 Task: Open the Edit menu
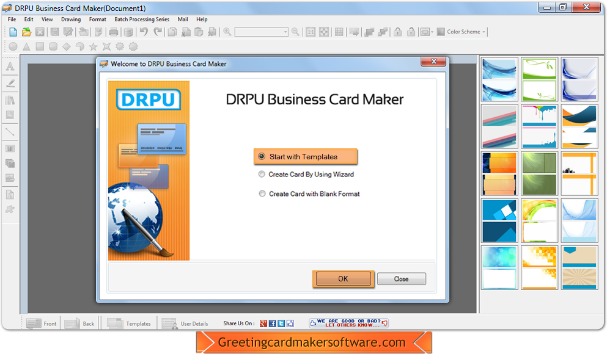(29, 20)
